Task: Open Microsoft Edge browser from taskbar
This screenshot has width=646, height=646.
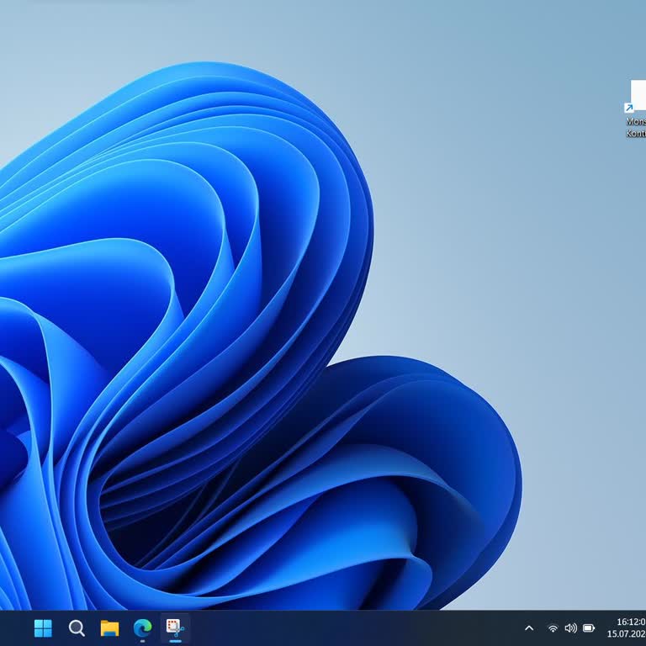Action: [142, 628]
